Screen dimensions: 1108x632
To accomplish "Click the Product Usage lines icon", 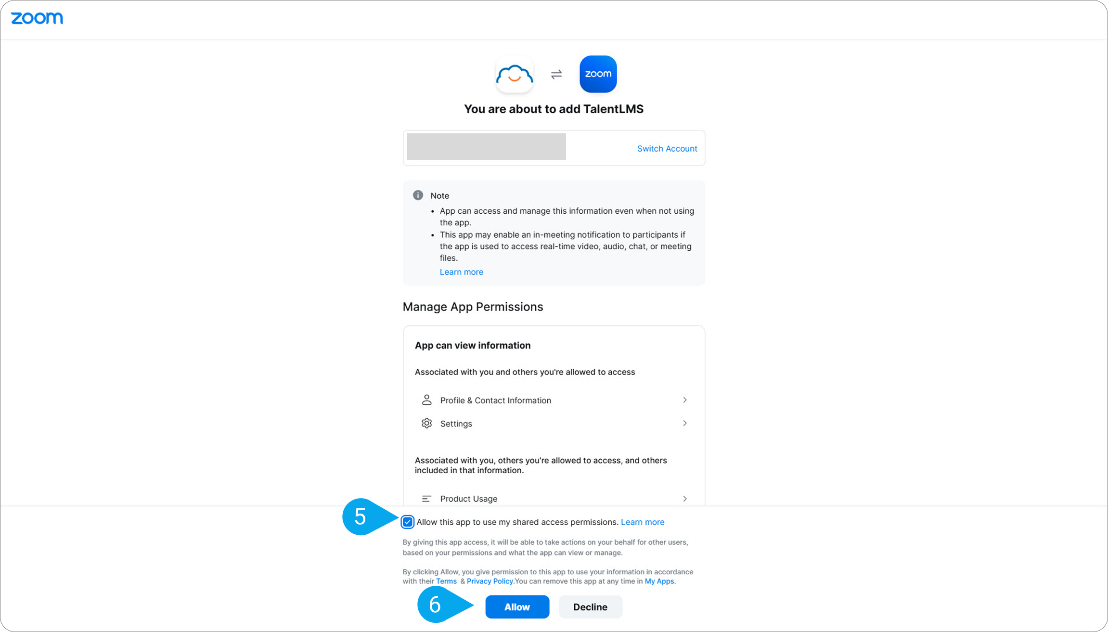I will click(426, 498).
